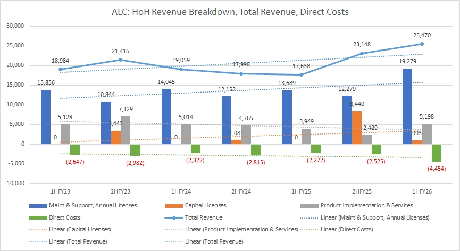This screenshot has height=251, width=460.
Task: Click the 30,000 y-axis label
Action: (19, 26)
